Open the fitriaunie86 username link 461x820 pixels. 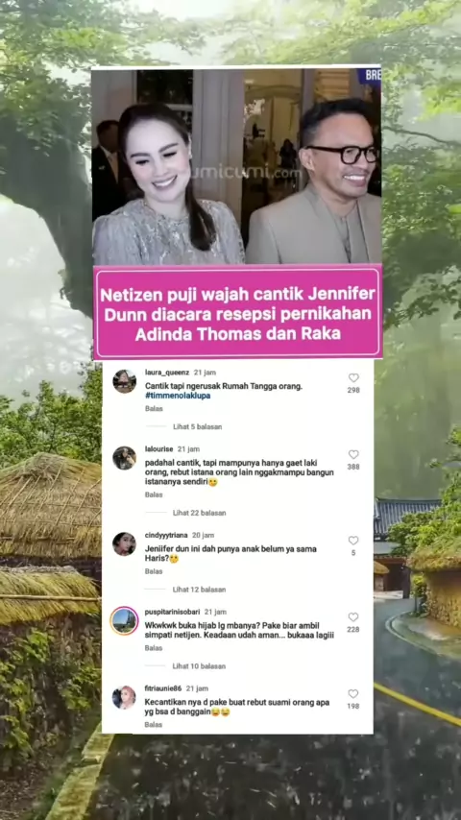pyautogui.click(x=163, y=688)
